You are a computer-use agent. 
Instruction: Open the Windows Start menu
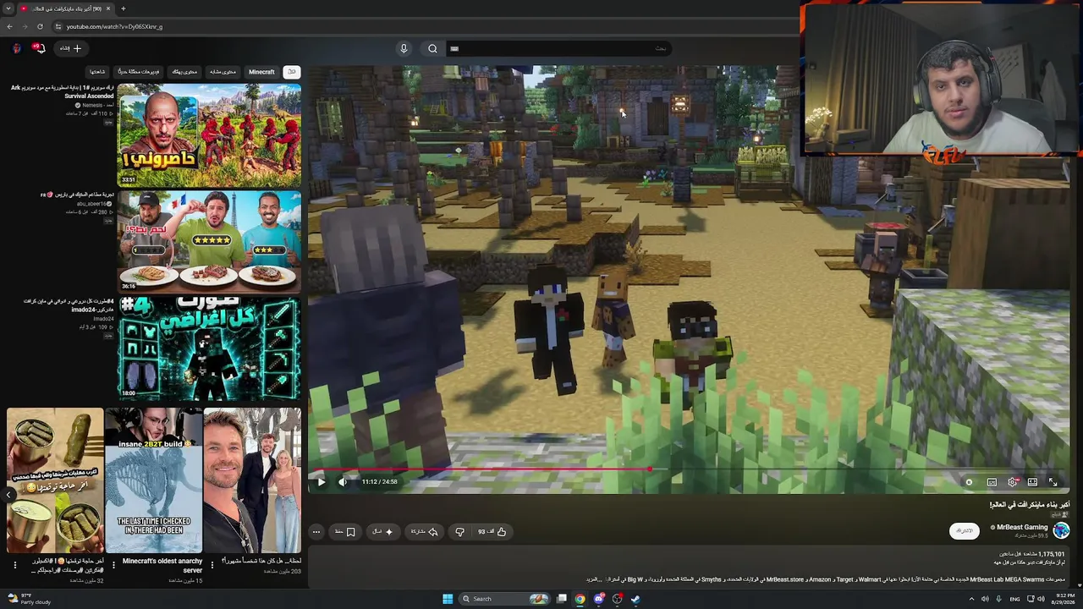coord(448,599)
